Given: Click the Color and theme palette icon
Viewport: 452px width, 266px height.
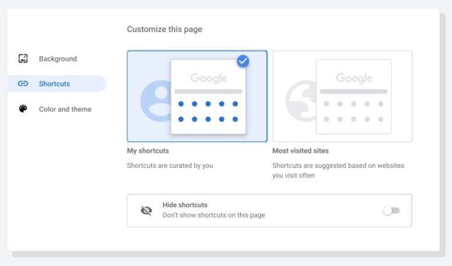Looking at the screenshot, I should tap(23, 109).
